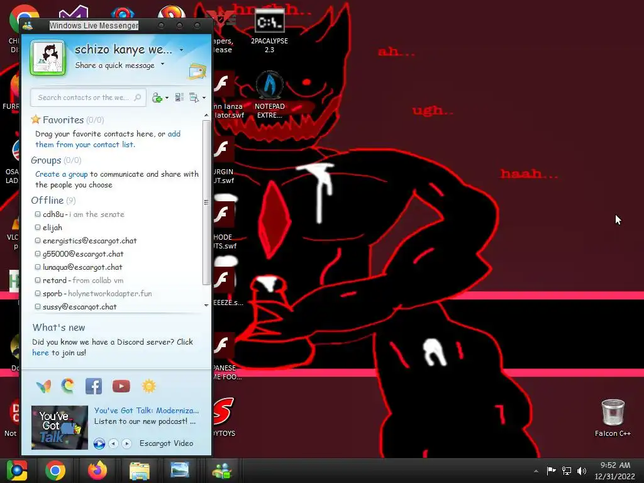Screen dimensions: 644x483
Task: Click the 'add them from your contact list' link
Action: [108, 139]
